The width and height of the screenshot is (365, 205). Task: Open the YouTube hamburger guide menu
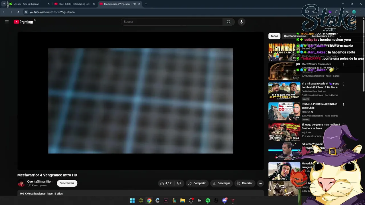click(7, 22)
